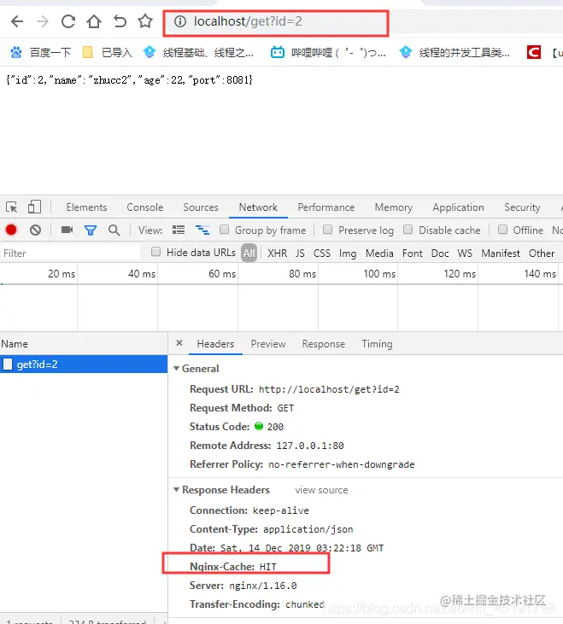
Task: Open the 哔哩哔哩 bookmark
Action: [x=328, y=52]
